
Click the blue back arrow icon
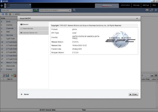pos(3,14)
